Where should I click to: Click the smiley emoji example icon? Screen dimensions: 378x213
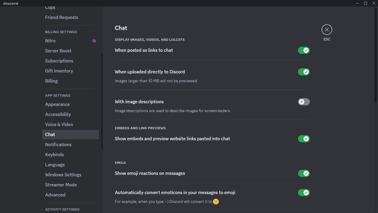[216, 202]
